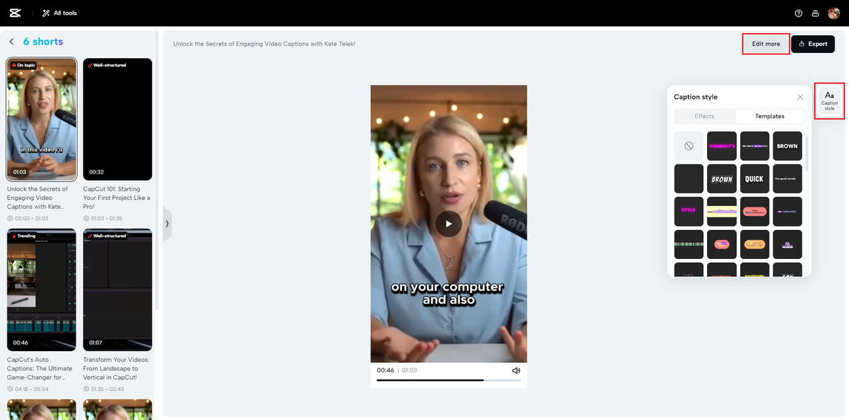Collapse the shorts side panel with the arrow handle
Image resolution: width=849 pixels, height=420 pixels.
[x=167, y=224]
